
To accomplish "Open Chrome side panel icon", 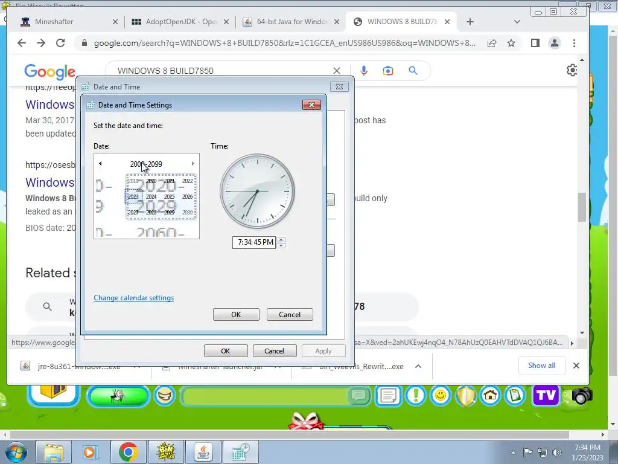I will pos(535,43).
